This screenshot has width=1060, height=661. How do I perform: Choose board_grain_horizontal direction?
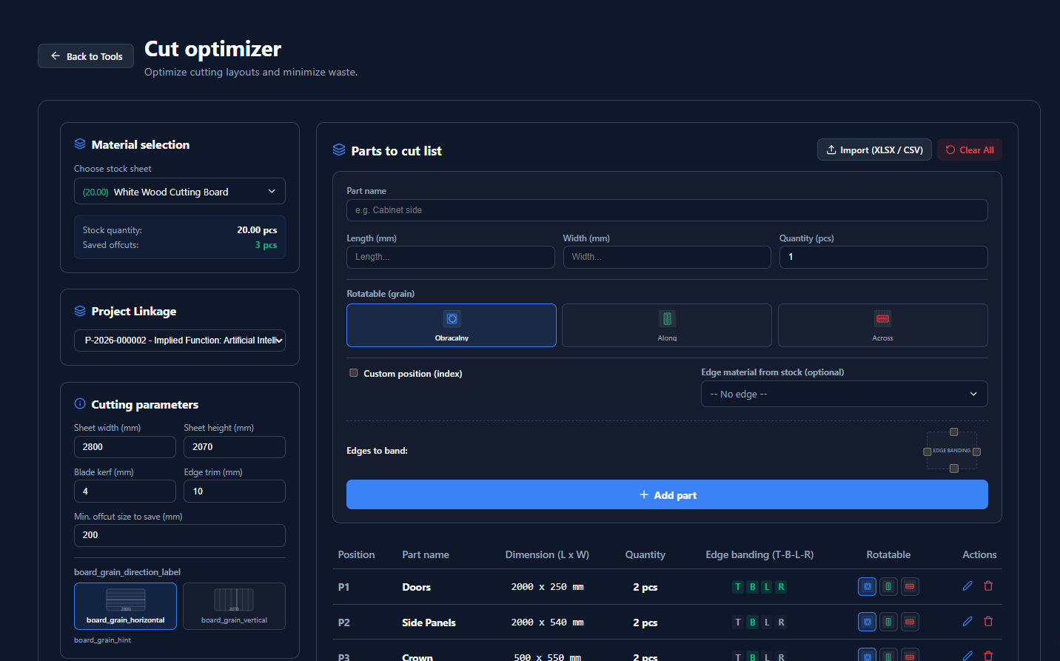tap(125, 606)
